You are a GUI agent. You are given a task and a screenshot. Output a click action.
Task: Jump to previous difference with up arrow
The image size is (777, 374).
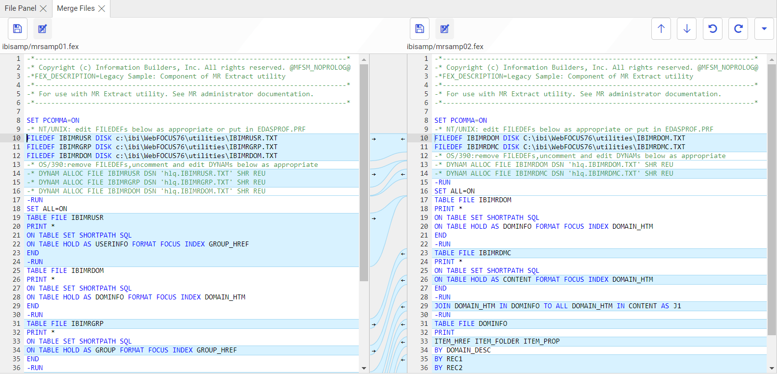pyautogui.click(x=661, y=29)
